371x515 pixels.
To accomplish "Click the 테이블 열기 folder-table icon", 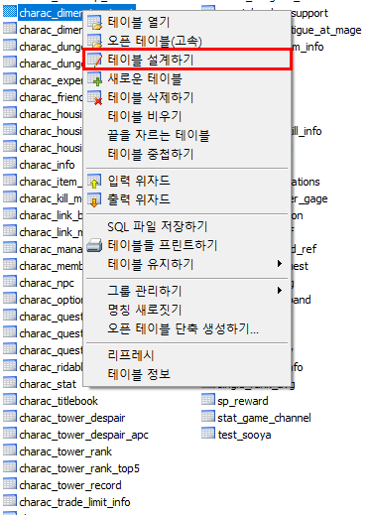I will (x=95, y=23).
